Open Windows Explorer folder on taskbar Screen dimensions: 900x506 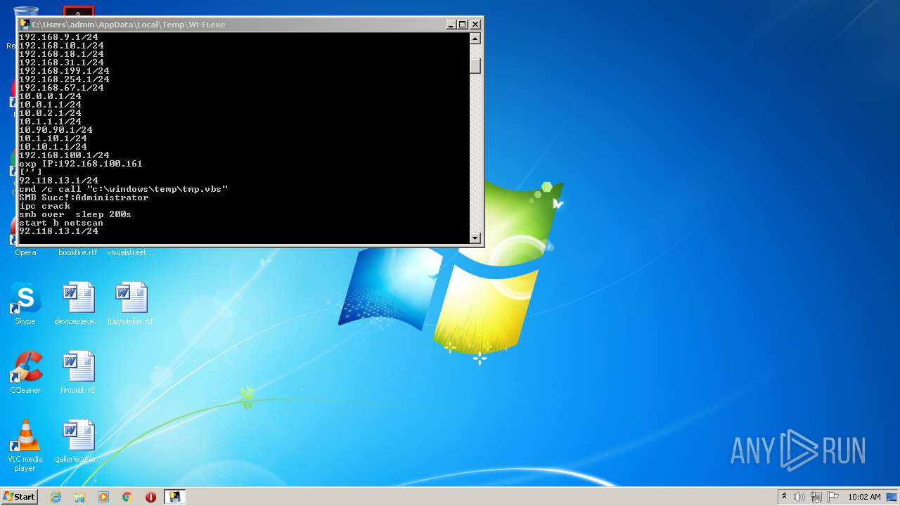tap(79, 497)
